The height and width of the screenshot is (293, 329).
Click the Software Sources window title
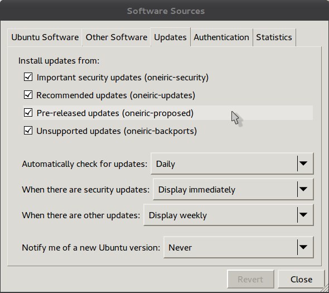(x=166, y=11)
